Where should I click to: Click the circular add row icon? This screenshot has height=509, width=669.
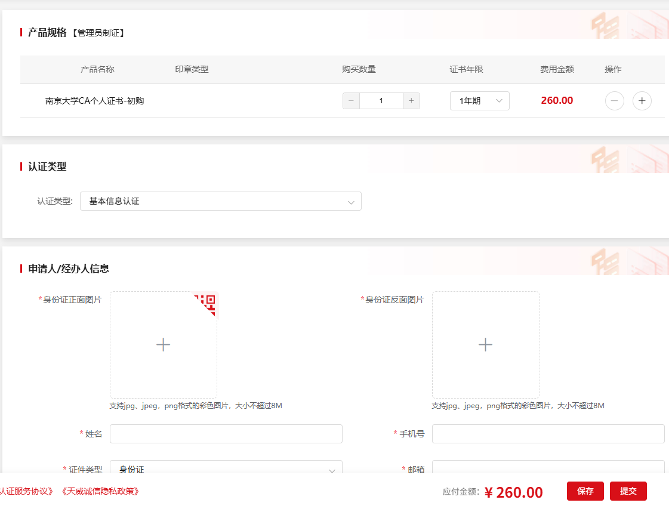642,101
